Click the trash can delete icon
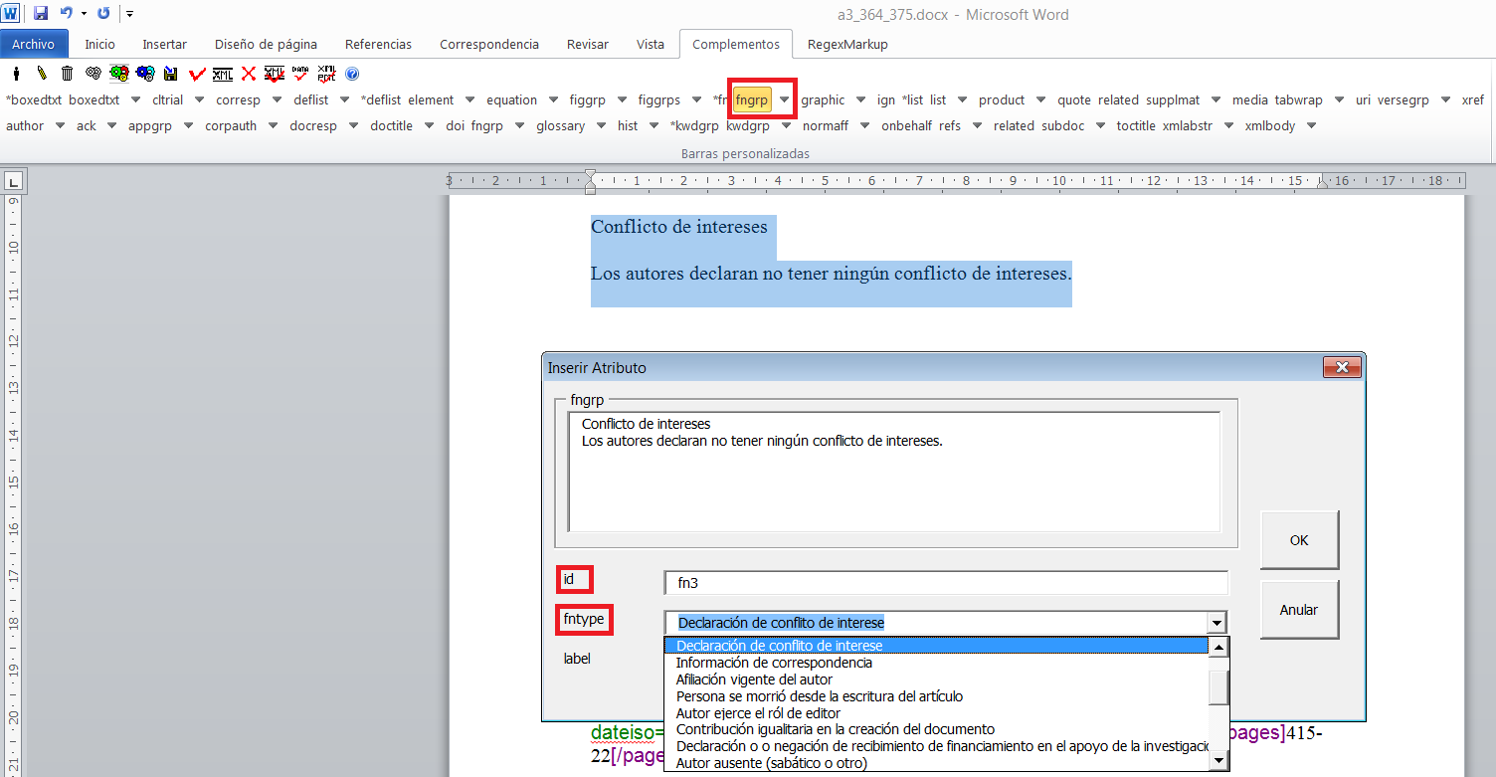Image resolution: width=1496 pixels, height=777 pixels. tap(67, 74)
